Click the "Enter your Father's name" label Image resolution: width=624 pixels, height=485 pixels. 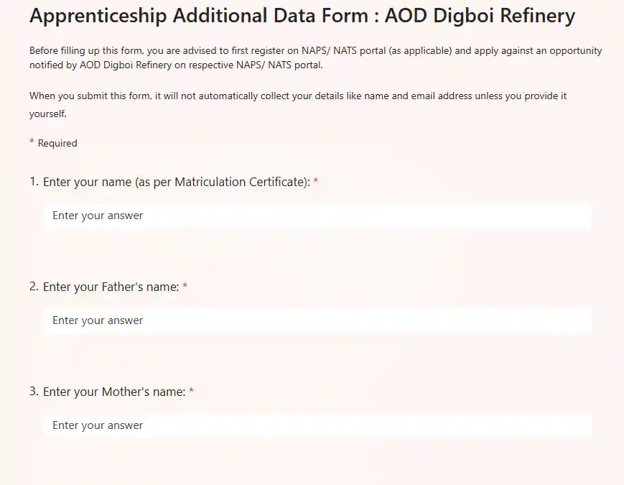[x=111, y=287]
